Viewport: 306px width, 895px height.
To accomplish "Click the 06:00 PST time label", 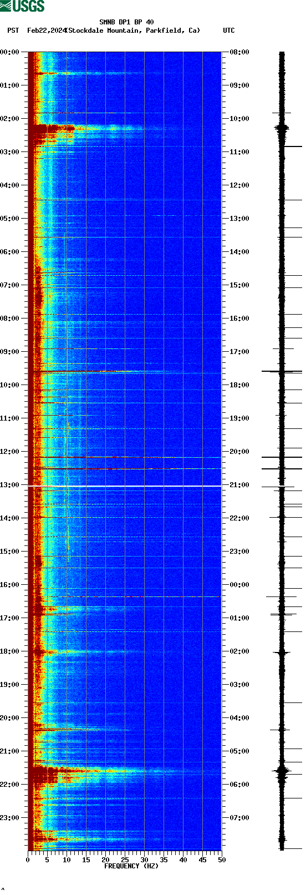I will tap(9, 252).
